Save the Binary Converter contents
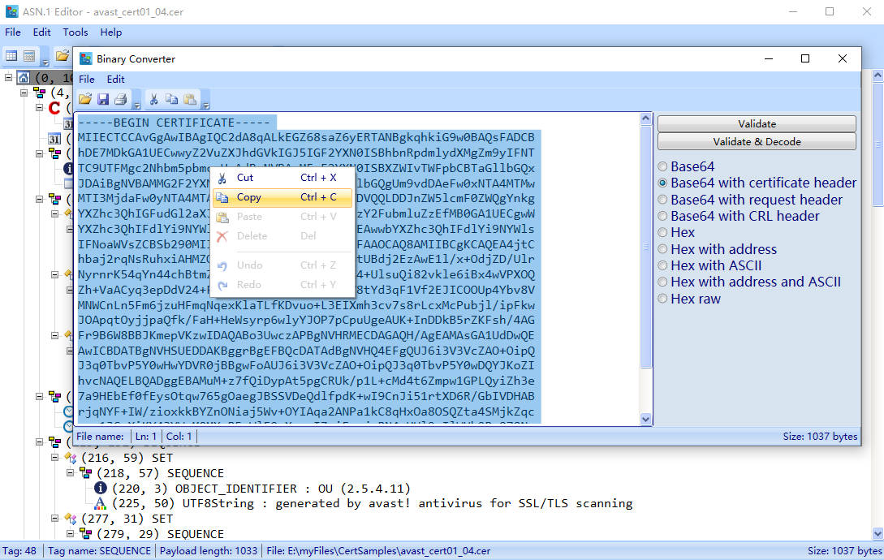 (103, 98)
